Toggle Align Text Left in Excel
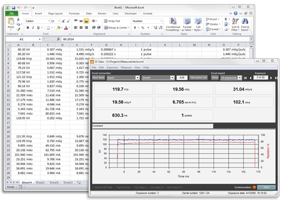 coord(76,28)
